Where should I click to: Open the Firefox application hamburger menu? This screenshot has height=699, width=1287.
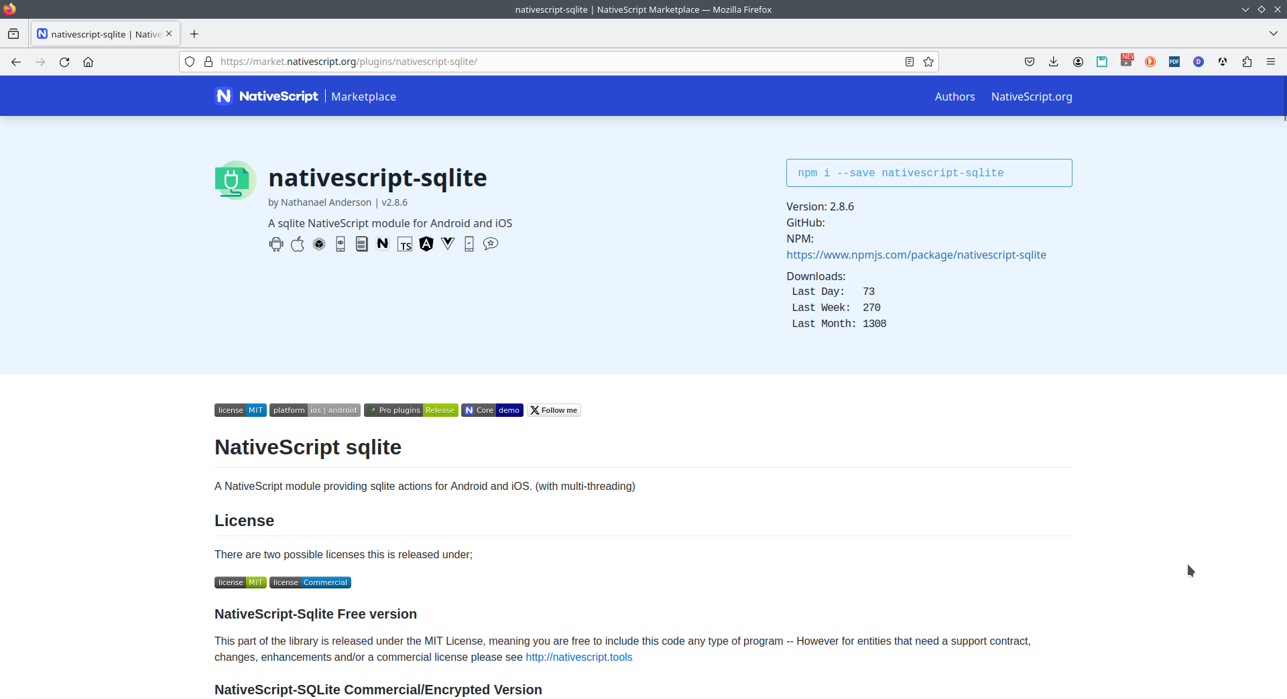(1271, 62)
